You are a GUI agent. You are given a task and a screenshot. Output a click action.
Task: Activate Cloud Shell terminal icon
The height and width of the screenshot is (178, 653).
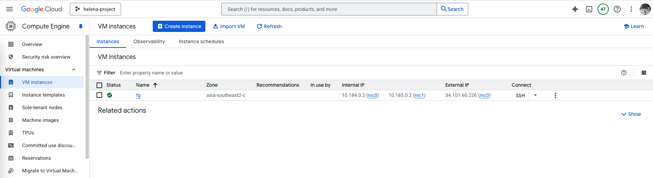click(589, 9)
